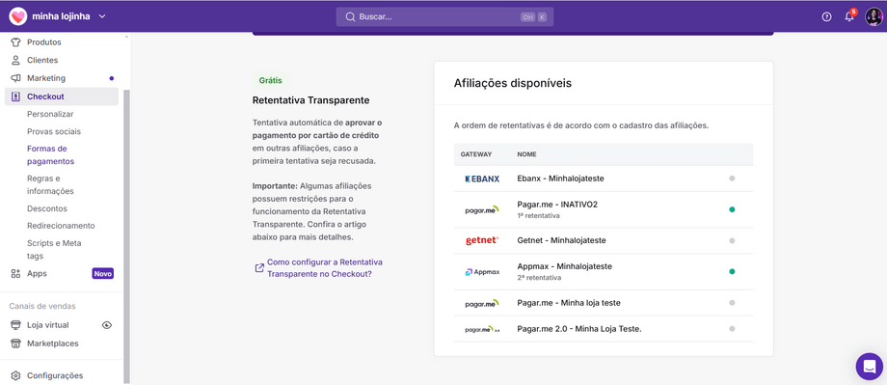Open Provas sociais submenu item
Screen dimensions: 887x385
[x=54, y=131]
